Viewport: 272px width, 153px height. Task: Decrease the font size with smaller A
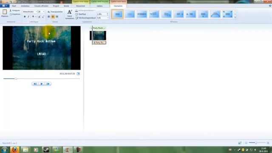(x=43, y=17)
